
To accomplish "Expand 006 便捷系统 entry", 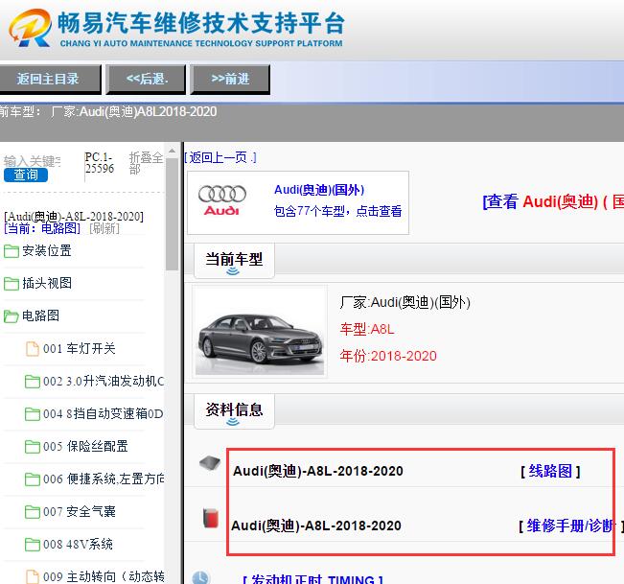I will 104,479.
